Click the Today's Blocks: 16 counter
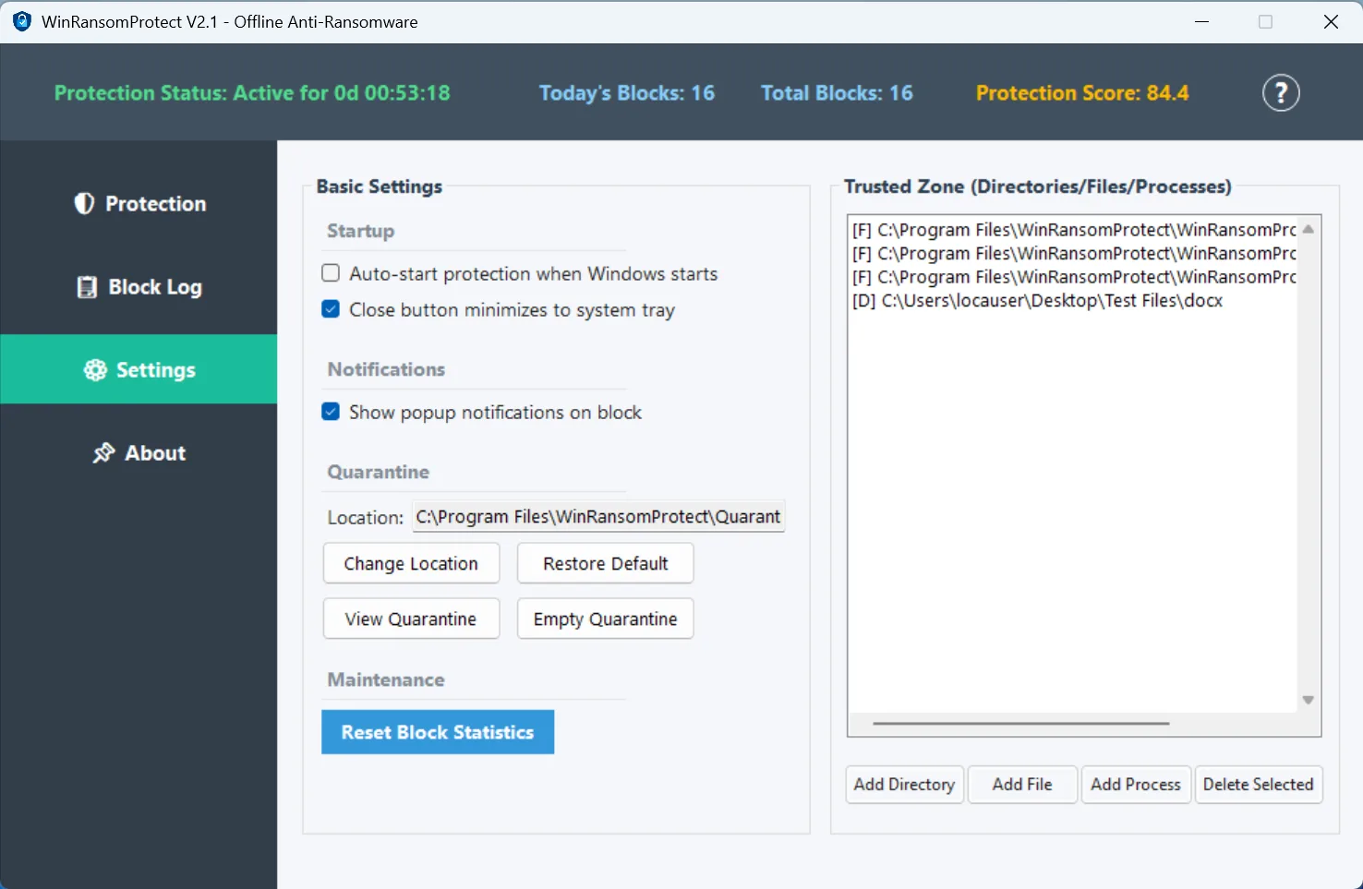This screenshot has height=889, width=1363. (x=627, y=93)
